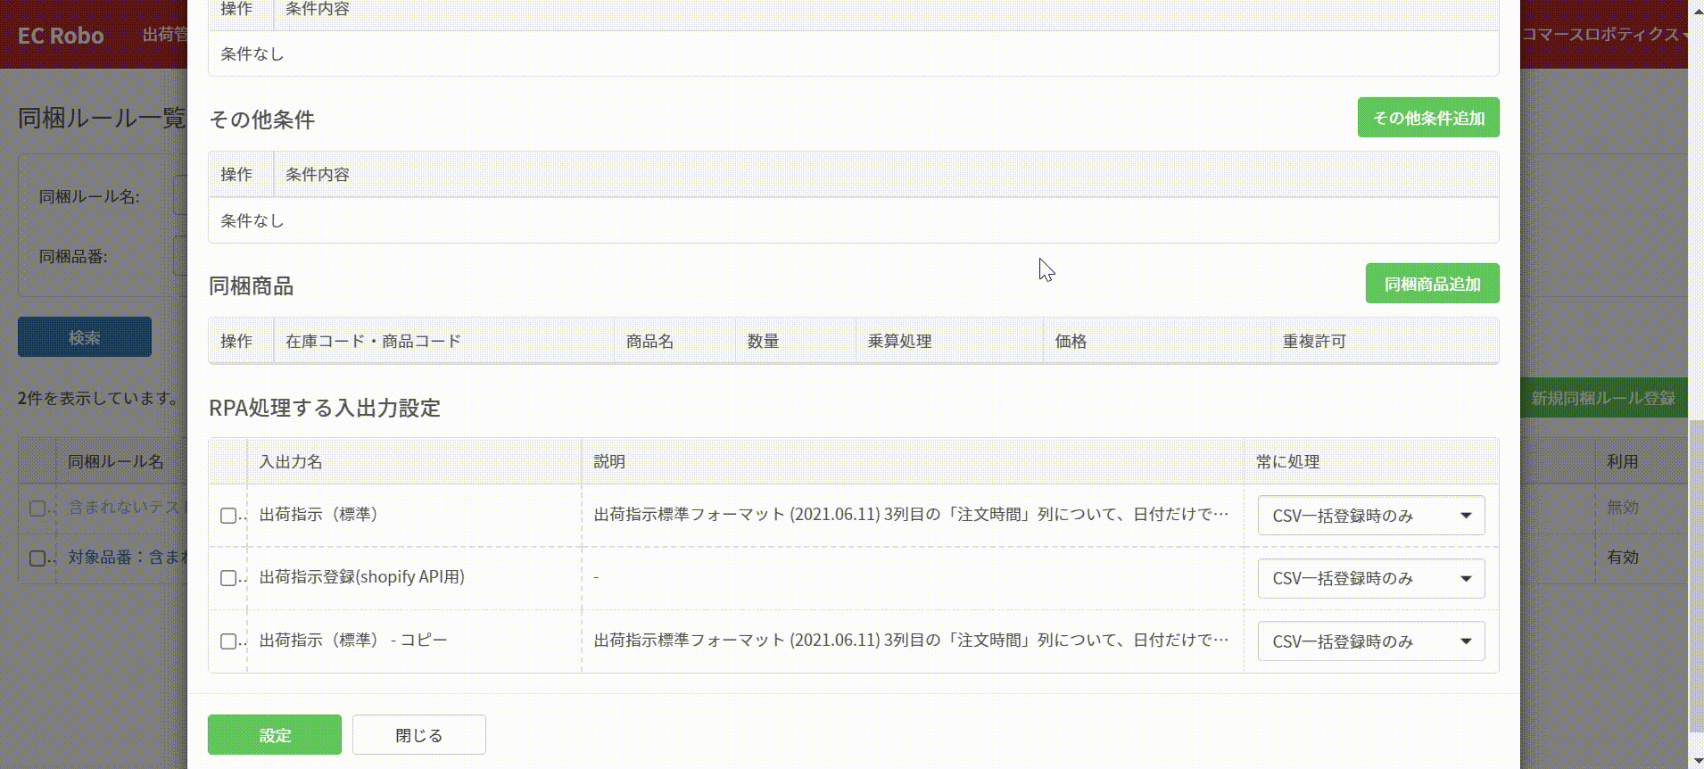Open 常に処理 dropdown for 出荷指示（標準）
Image resolution: width=1704 pixels, height=769 pixels.
coord(1371,516)
